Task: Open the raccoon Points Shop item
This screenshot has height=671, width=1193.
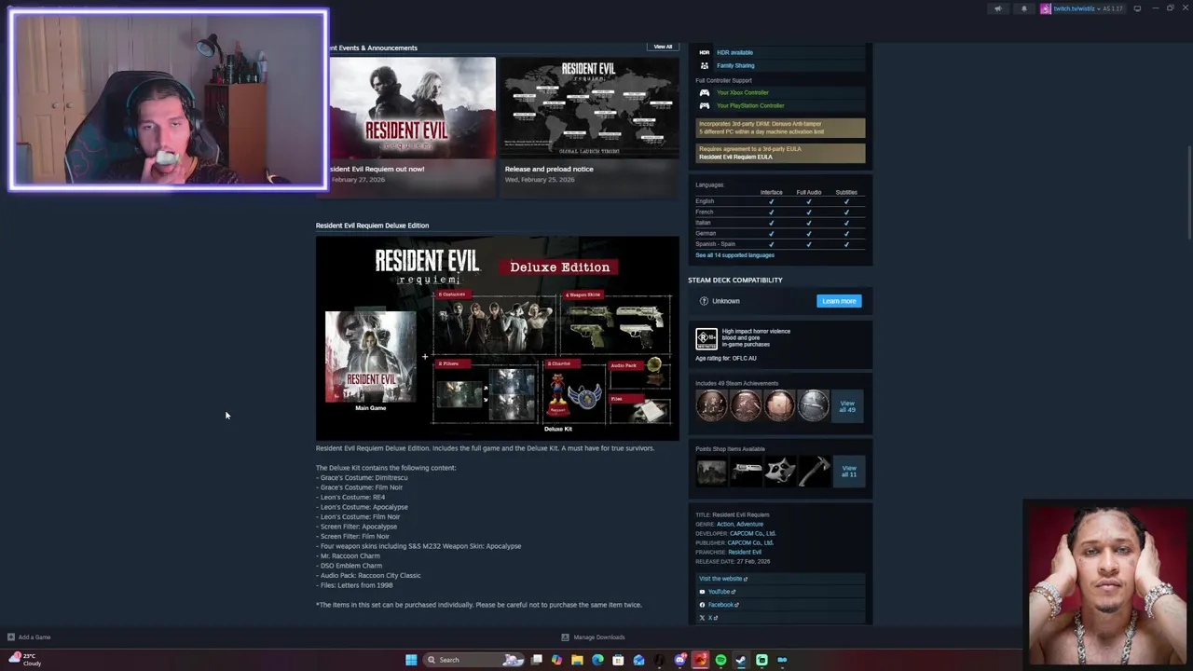Action: pos(780,472)
